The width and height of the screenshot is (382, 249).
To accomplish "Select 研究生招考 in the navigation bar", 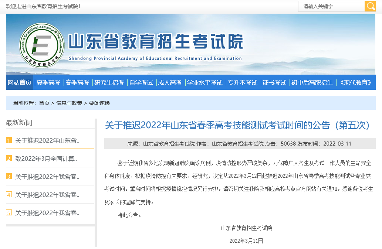I will click(x=109, y=82).
